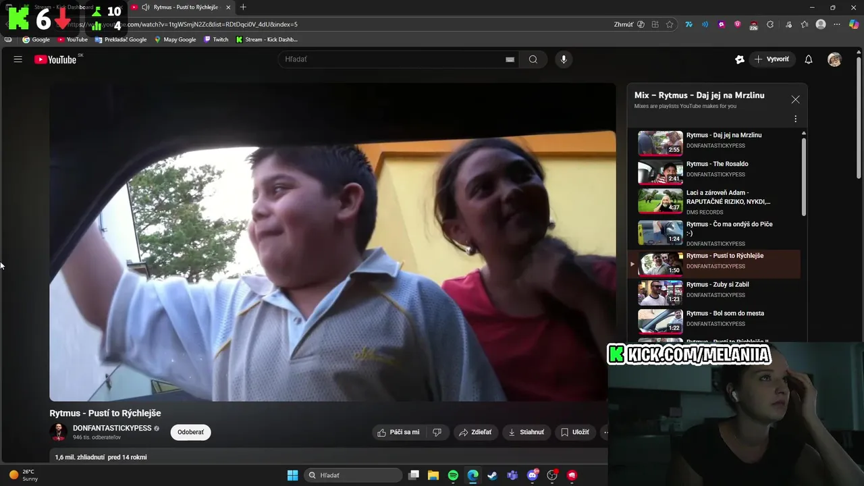Open the on-screen keyboard icon in search box

tap(510, 59)
